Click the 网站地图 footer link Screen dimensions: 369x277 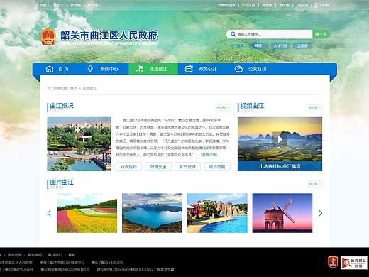pos(15,255)
